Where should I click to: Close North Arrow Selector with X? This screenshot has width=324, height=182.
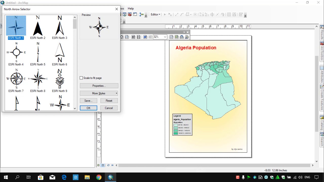(x=117, y=9)
